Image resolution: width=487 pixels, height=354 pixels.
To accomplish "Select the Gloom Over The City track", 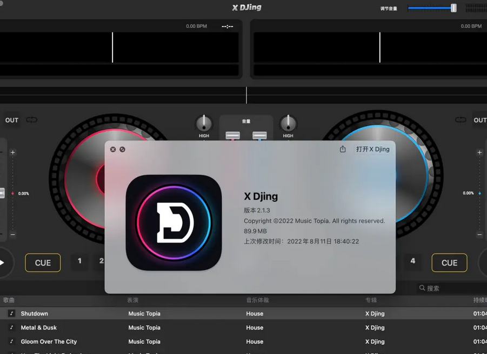I will [x=243, y=342].
